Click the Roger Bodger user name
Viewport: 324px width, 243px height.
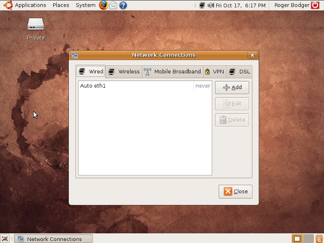click(x=292, y=5)
